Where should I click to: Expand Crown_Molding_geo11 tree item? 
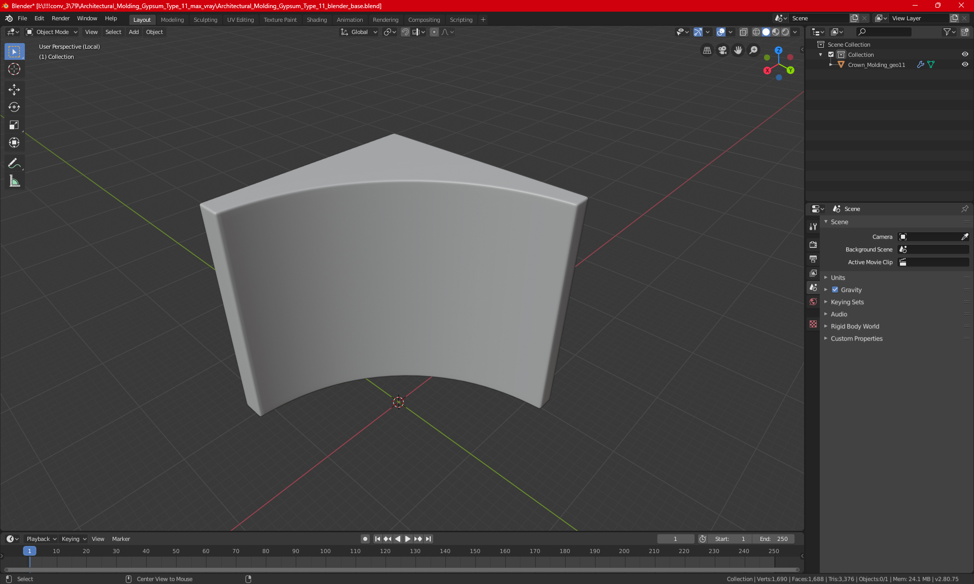[830, 64]
